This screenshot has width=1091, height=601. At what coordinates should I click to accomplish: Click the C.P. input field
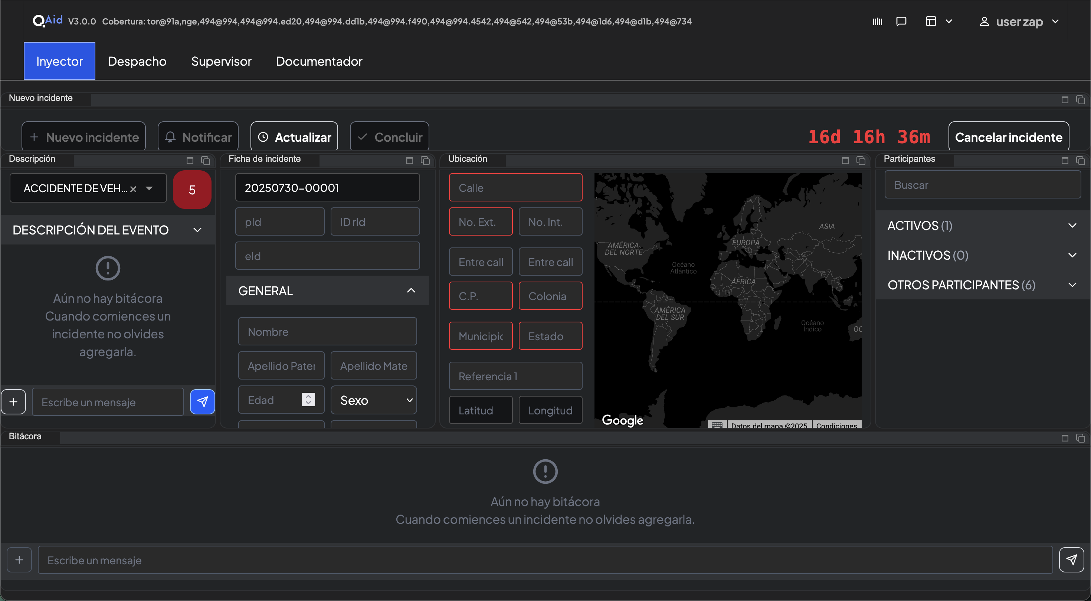pyautogui.click(x=481, y=296)
